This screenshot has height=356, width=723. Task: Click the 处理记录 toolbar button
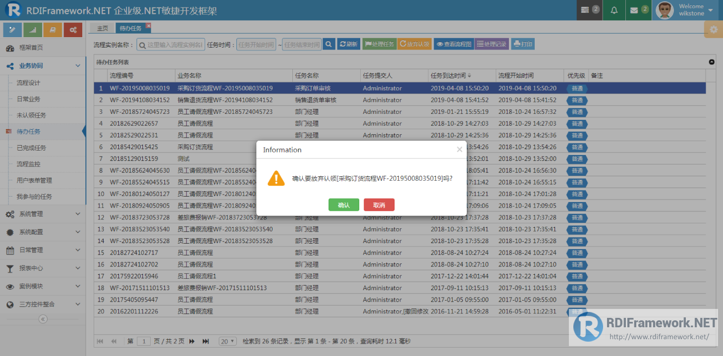click(492, 44)
